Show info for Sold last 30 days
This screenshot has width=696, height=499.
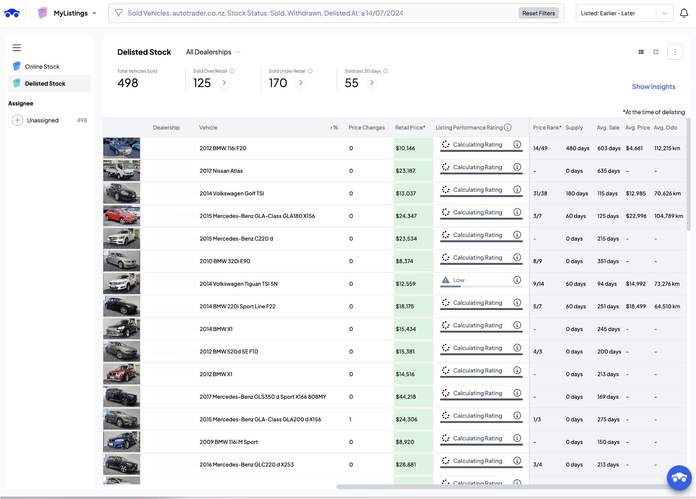(x=386, y=71)
